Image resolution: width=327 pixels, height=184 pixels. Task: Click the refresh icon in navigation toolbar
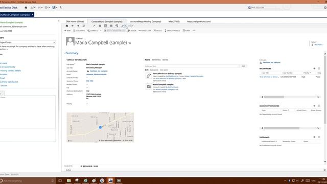[x=83, y=26]
